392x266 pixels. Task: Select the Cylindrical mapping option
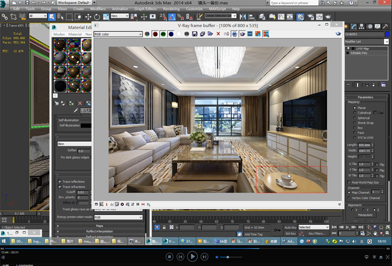pos(354,113)
